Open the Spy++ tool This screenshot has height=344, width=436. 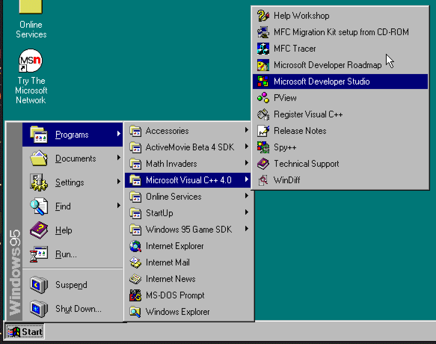click(285, 147)
